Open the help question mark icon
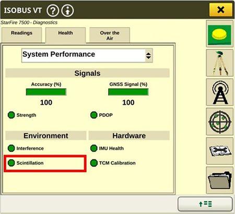 coord(53,10)
